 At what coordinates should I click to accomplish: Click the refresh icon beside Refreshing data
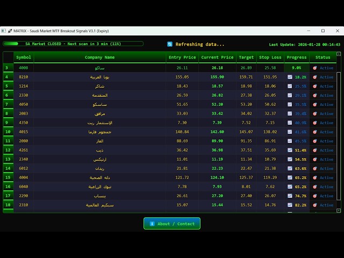tap(170, 44)
